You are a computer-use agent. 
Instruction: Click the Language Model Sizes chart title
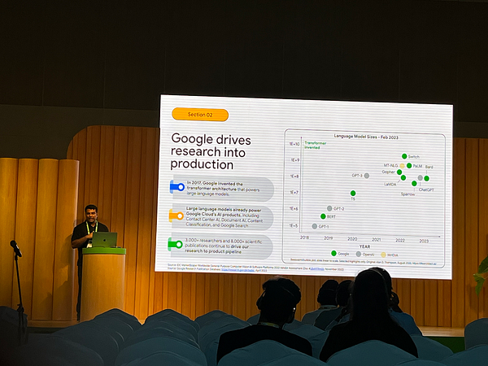point(364,135)
